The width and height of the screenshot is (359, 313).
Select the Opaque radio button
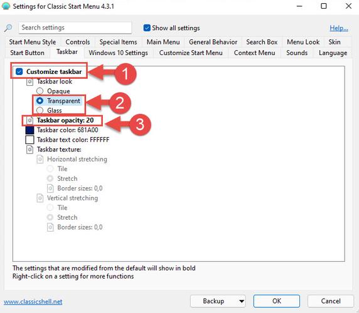pyautogui.click(x=40, y=91)
